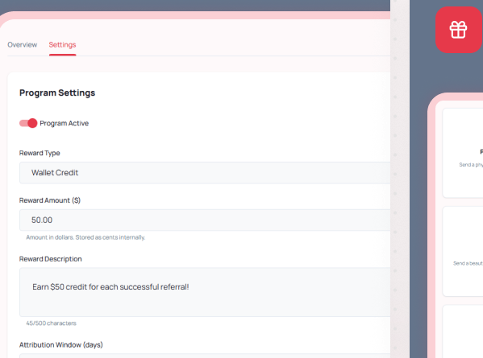This screenshot has width=483, height=358.
Task: Click the Reward Description text area
Action: pyautogui.click(x=205, y=292)
